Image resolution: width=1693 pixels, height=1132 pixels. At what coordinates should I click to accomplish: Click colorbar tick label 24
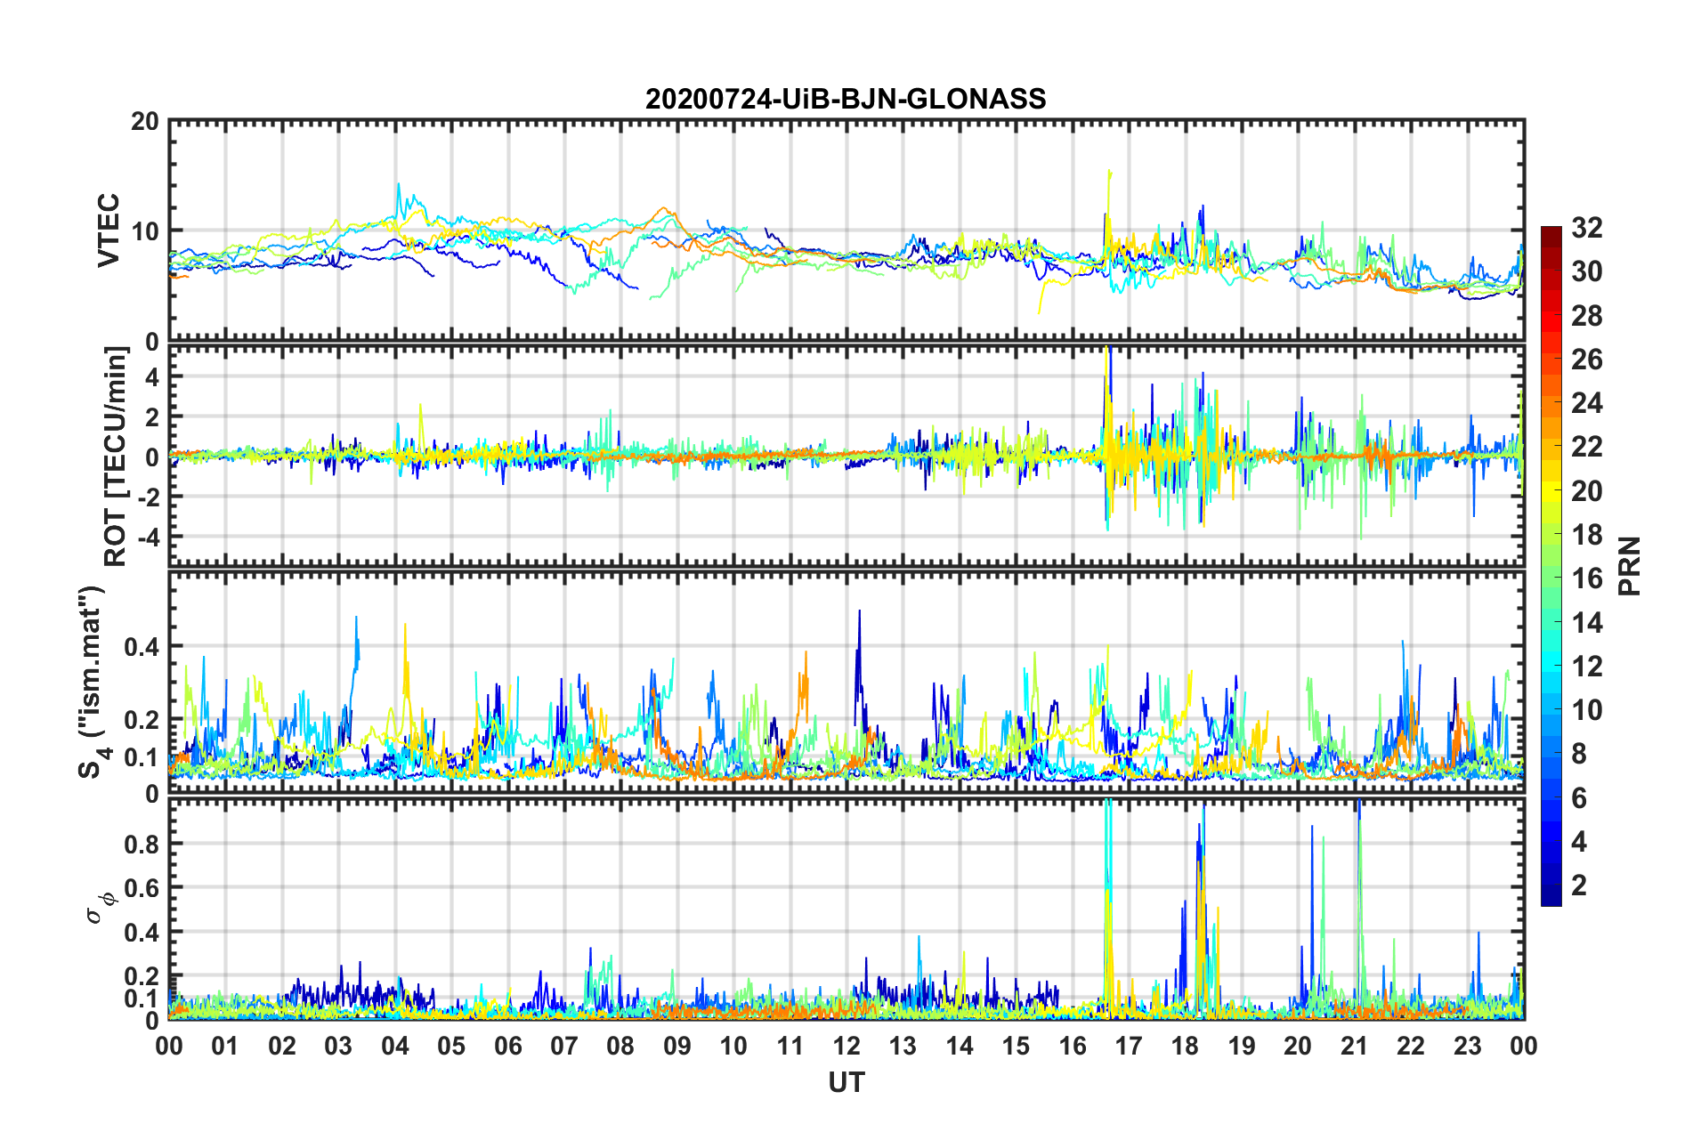pos(1586,403)
